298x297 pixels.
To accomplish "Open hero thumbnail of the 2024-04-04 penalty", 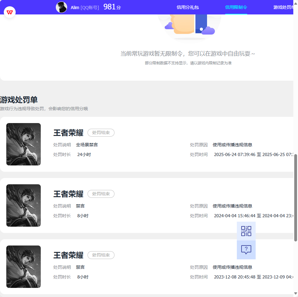I will click(24, 206).
